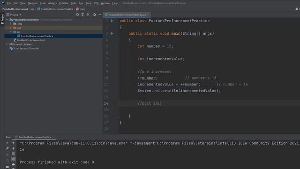This screenshot has height=169, width=300.
Task: Close the PostAndPreIncrementPractice.java editor tab
Action: pyautogui.click(x=148, y=15)
